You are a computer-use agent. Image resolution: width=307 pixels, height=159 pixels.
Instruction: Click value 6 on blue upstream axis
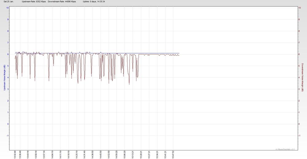click(8, 54)
